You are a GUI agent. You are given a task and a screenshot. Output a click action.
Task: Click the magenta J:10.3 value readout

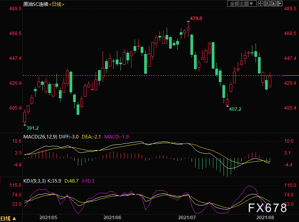coord(87,181)
